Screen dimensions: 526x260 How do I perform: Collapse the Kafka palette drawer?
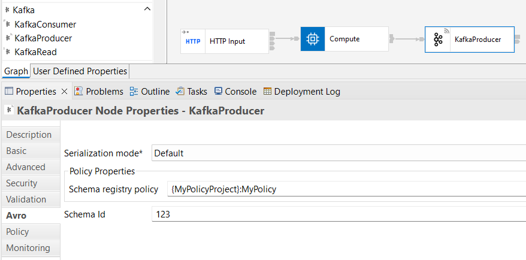[x=147, y=9]
